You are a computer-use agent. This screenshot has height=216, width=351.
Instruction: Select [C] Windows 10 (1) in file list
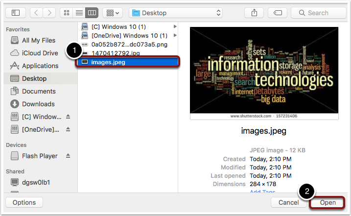pos(128,26)
